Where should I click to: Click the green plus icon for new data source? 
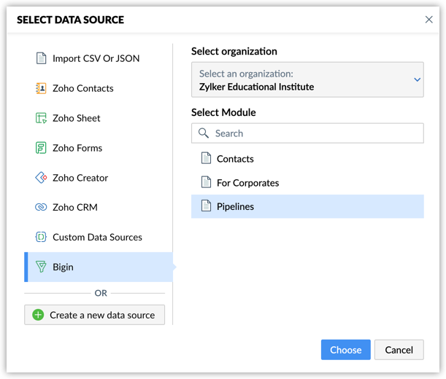pos(38,315)
